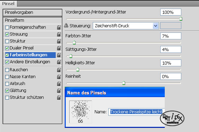Toggle the lock icon next to Dualer Pinsel
This screenshot has width=199, height=132.
(x=59, y=48)
